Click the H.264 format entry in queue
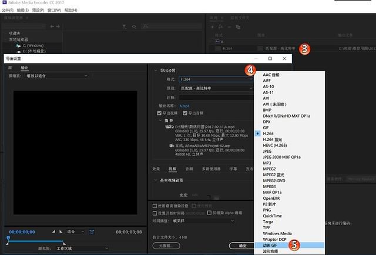 (x=227, y=48)
